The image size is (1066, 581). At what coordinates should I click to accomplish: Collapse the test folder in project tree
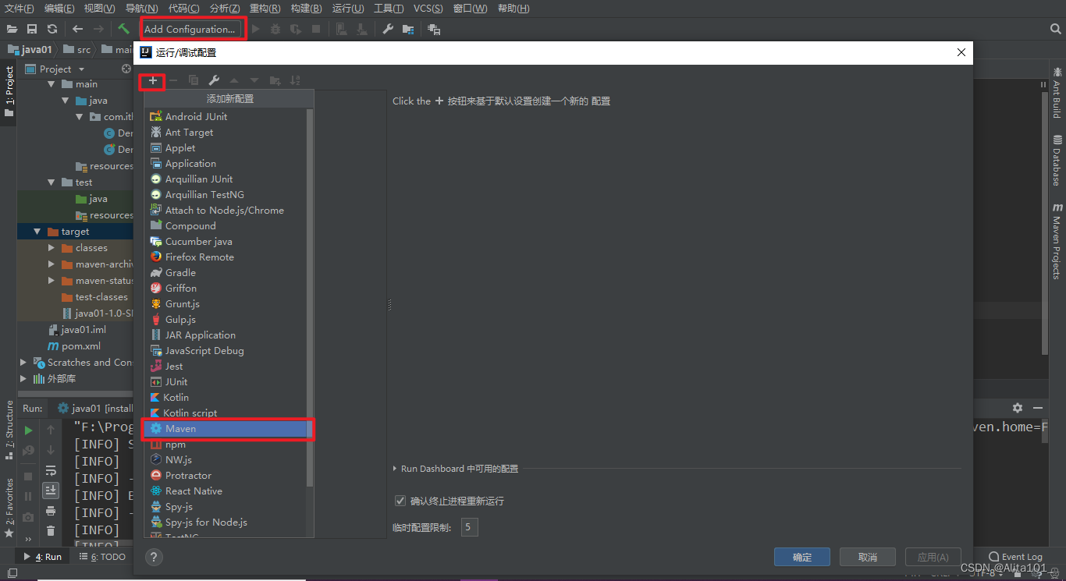(52, 182)
